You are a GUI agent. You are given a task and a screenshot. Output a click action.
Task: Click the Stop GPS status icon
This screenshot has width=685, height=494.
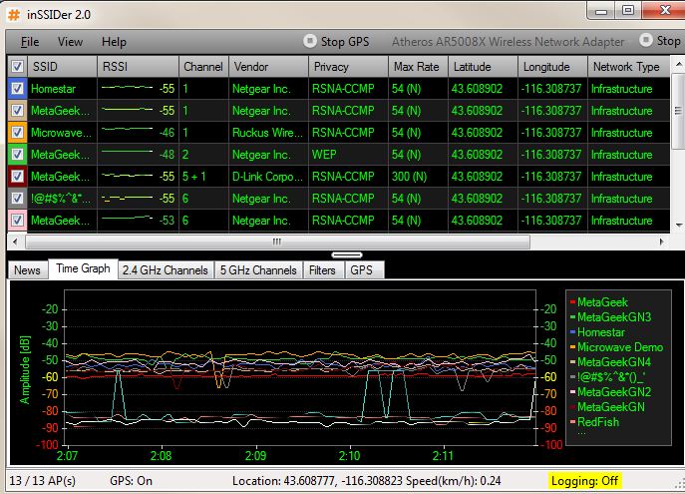point(310,42)
